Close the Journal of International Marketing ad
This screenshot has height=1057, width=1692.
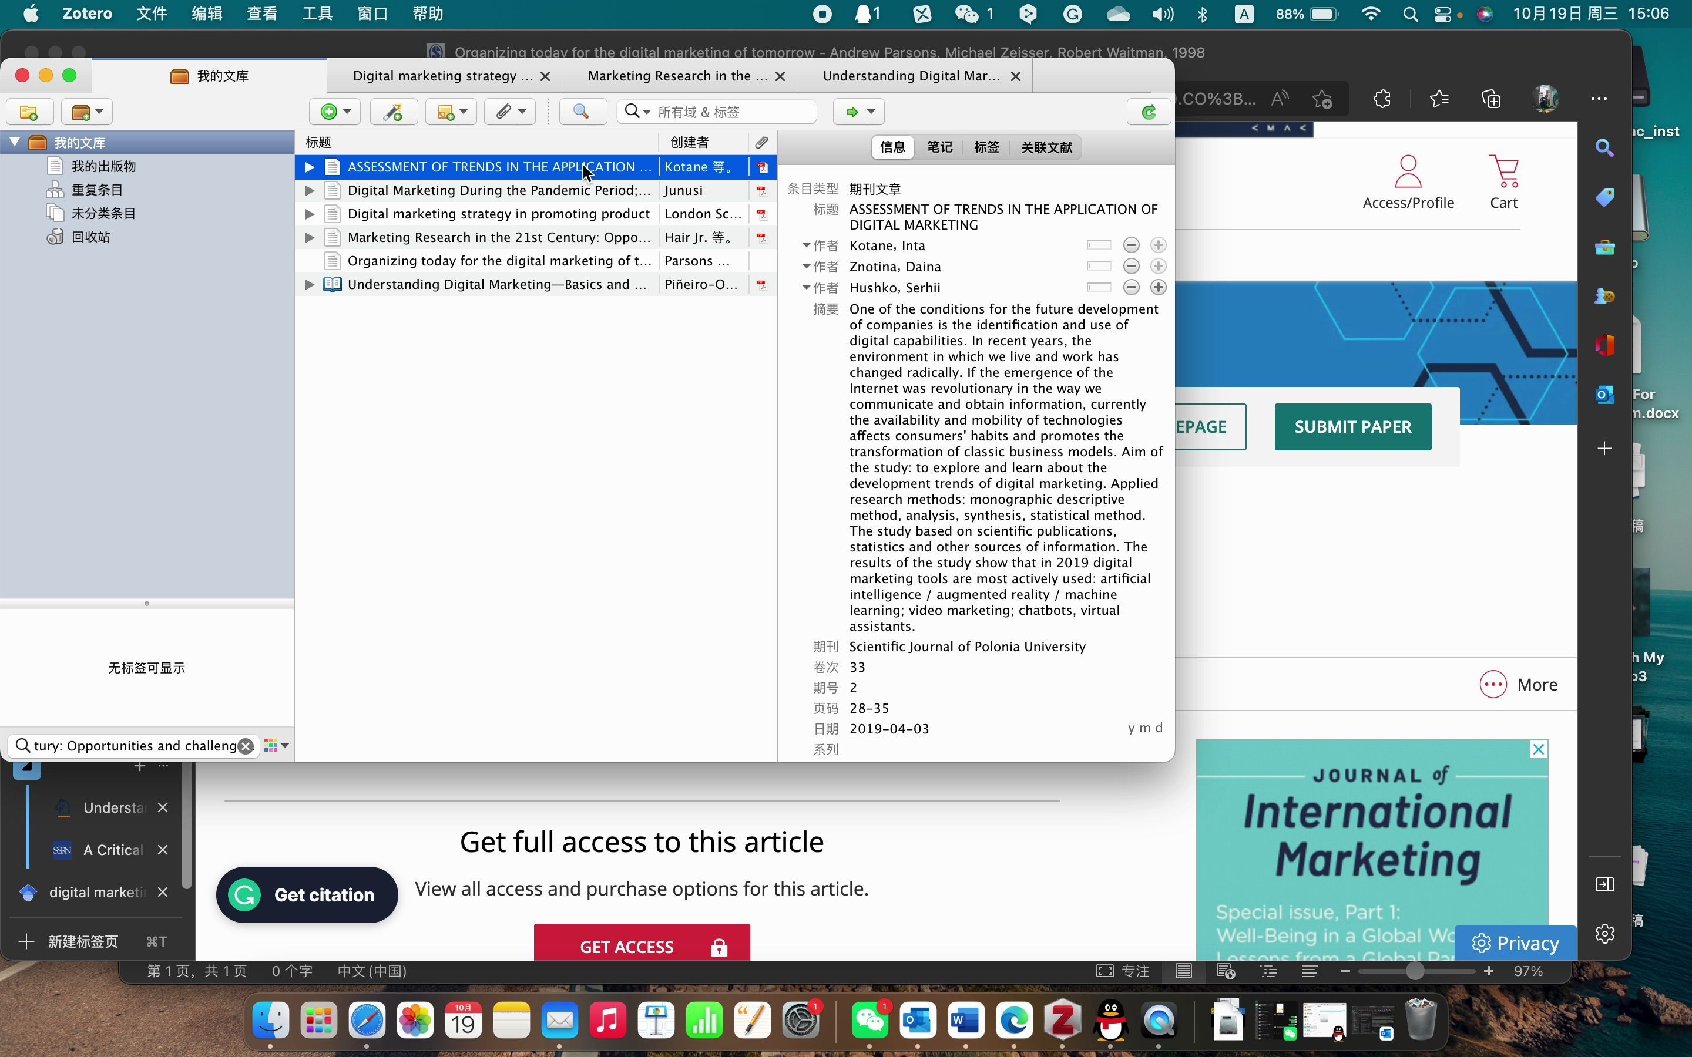1539,749
